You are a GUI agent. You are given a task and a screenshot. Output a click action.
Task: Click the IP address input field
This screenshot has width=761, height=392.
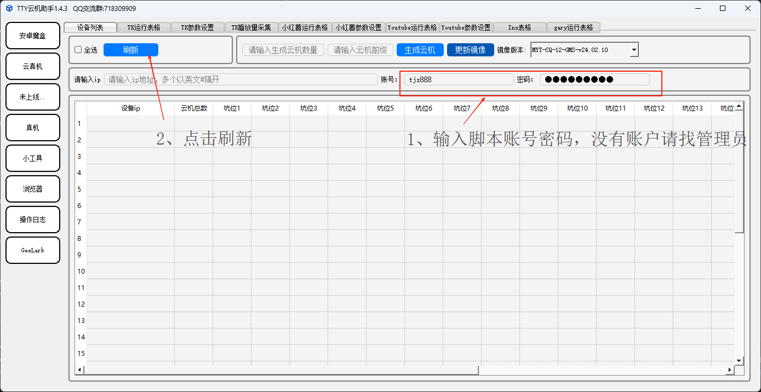coord(241,79)
